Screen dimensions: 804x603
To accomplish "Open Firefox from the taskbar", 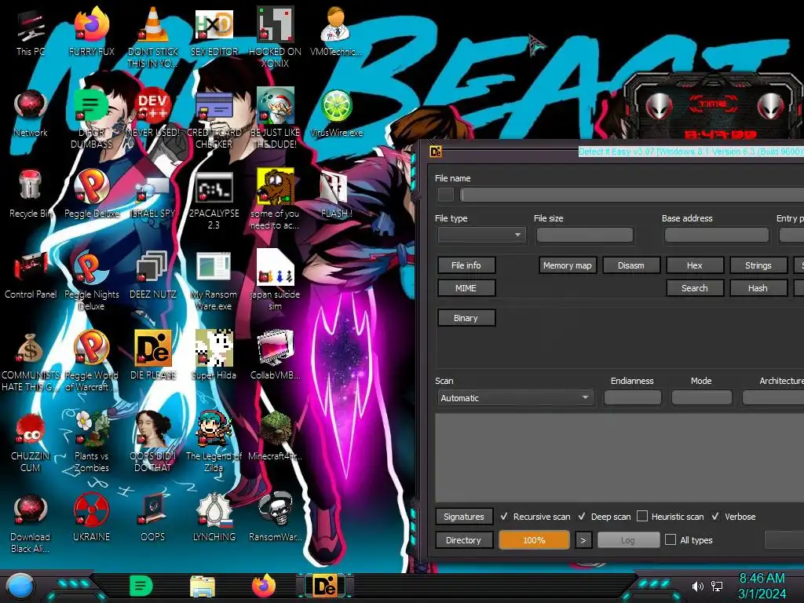I will pos(264,586).
